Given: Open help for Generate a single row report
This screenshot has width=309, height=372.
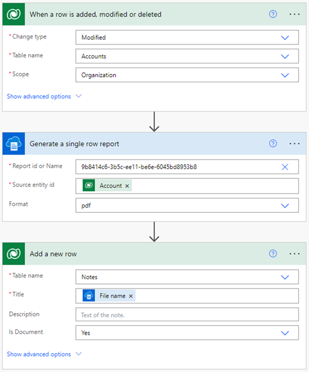Looking at the screenshot, I should 273,143.
